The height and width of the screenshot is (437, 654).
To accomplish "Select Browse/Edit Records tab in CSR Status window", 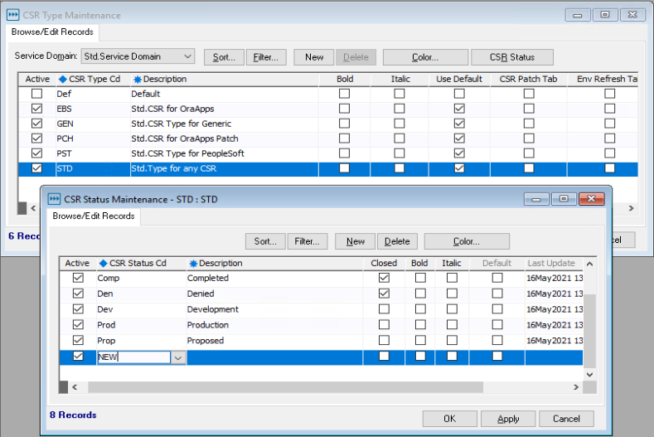I will [94, 216].
